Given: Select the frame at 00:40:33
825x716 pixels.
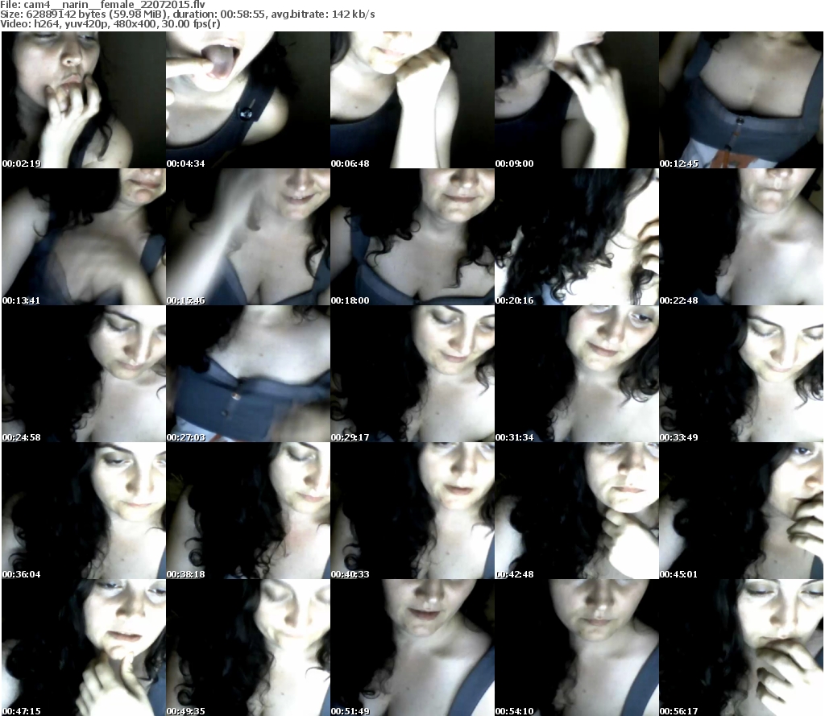Looking at the screenshot, I should click(x=412, y=511).
